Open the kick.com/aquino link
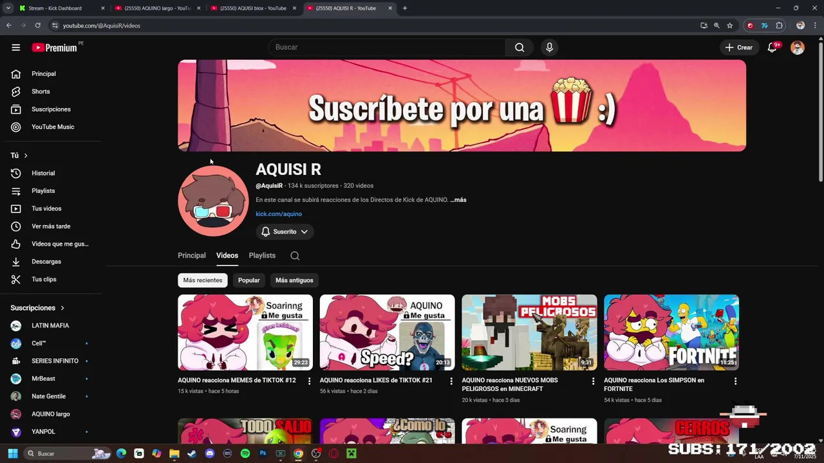824x463 pixels. tap(279, 214)
